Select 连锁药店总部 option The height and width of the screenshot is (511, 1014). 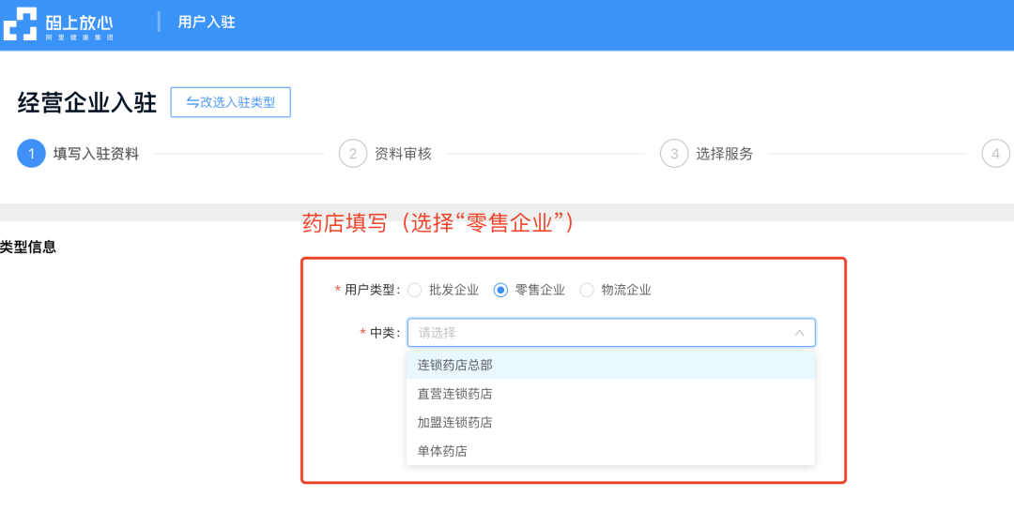click(610, 365)
